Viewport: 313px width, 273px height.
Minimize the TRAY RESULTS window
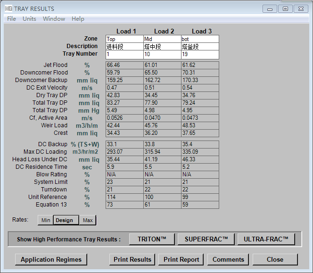(x=270, y=9)
